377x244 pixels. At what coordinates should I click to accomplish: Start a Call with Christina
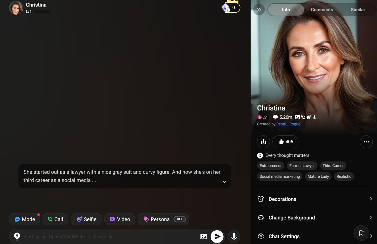click(x=55, y=219)
